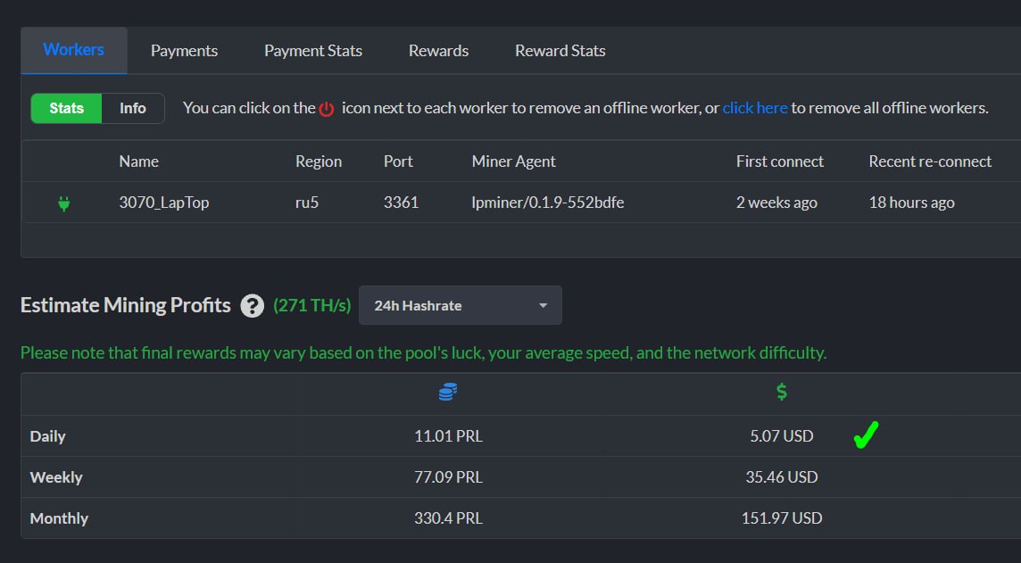The height and width of the screenshot is (563, 1021).
Task: Select the Stats toggle button
Action: [x=66, y=108]
